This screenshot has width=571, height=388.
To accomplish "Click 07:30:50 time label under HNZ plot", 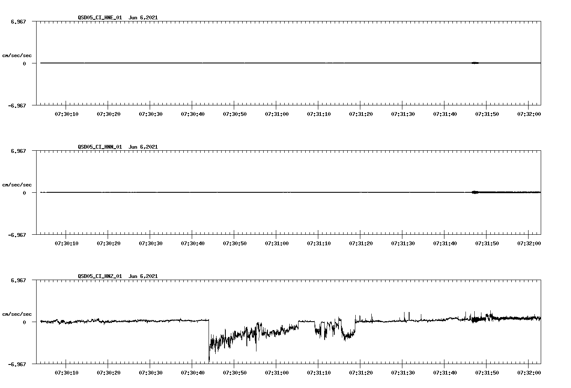I will (x=235, y=372).
